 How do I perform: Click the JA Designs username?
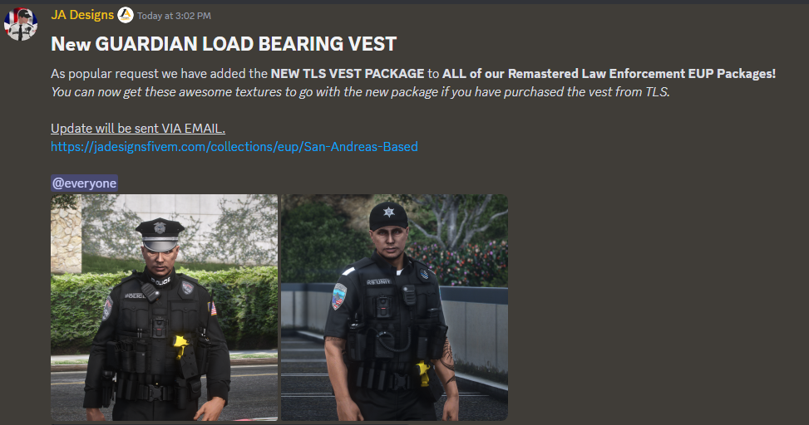point(82,15)
